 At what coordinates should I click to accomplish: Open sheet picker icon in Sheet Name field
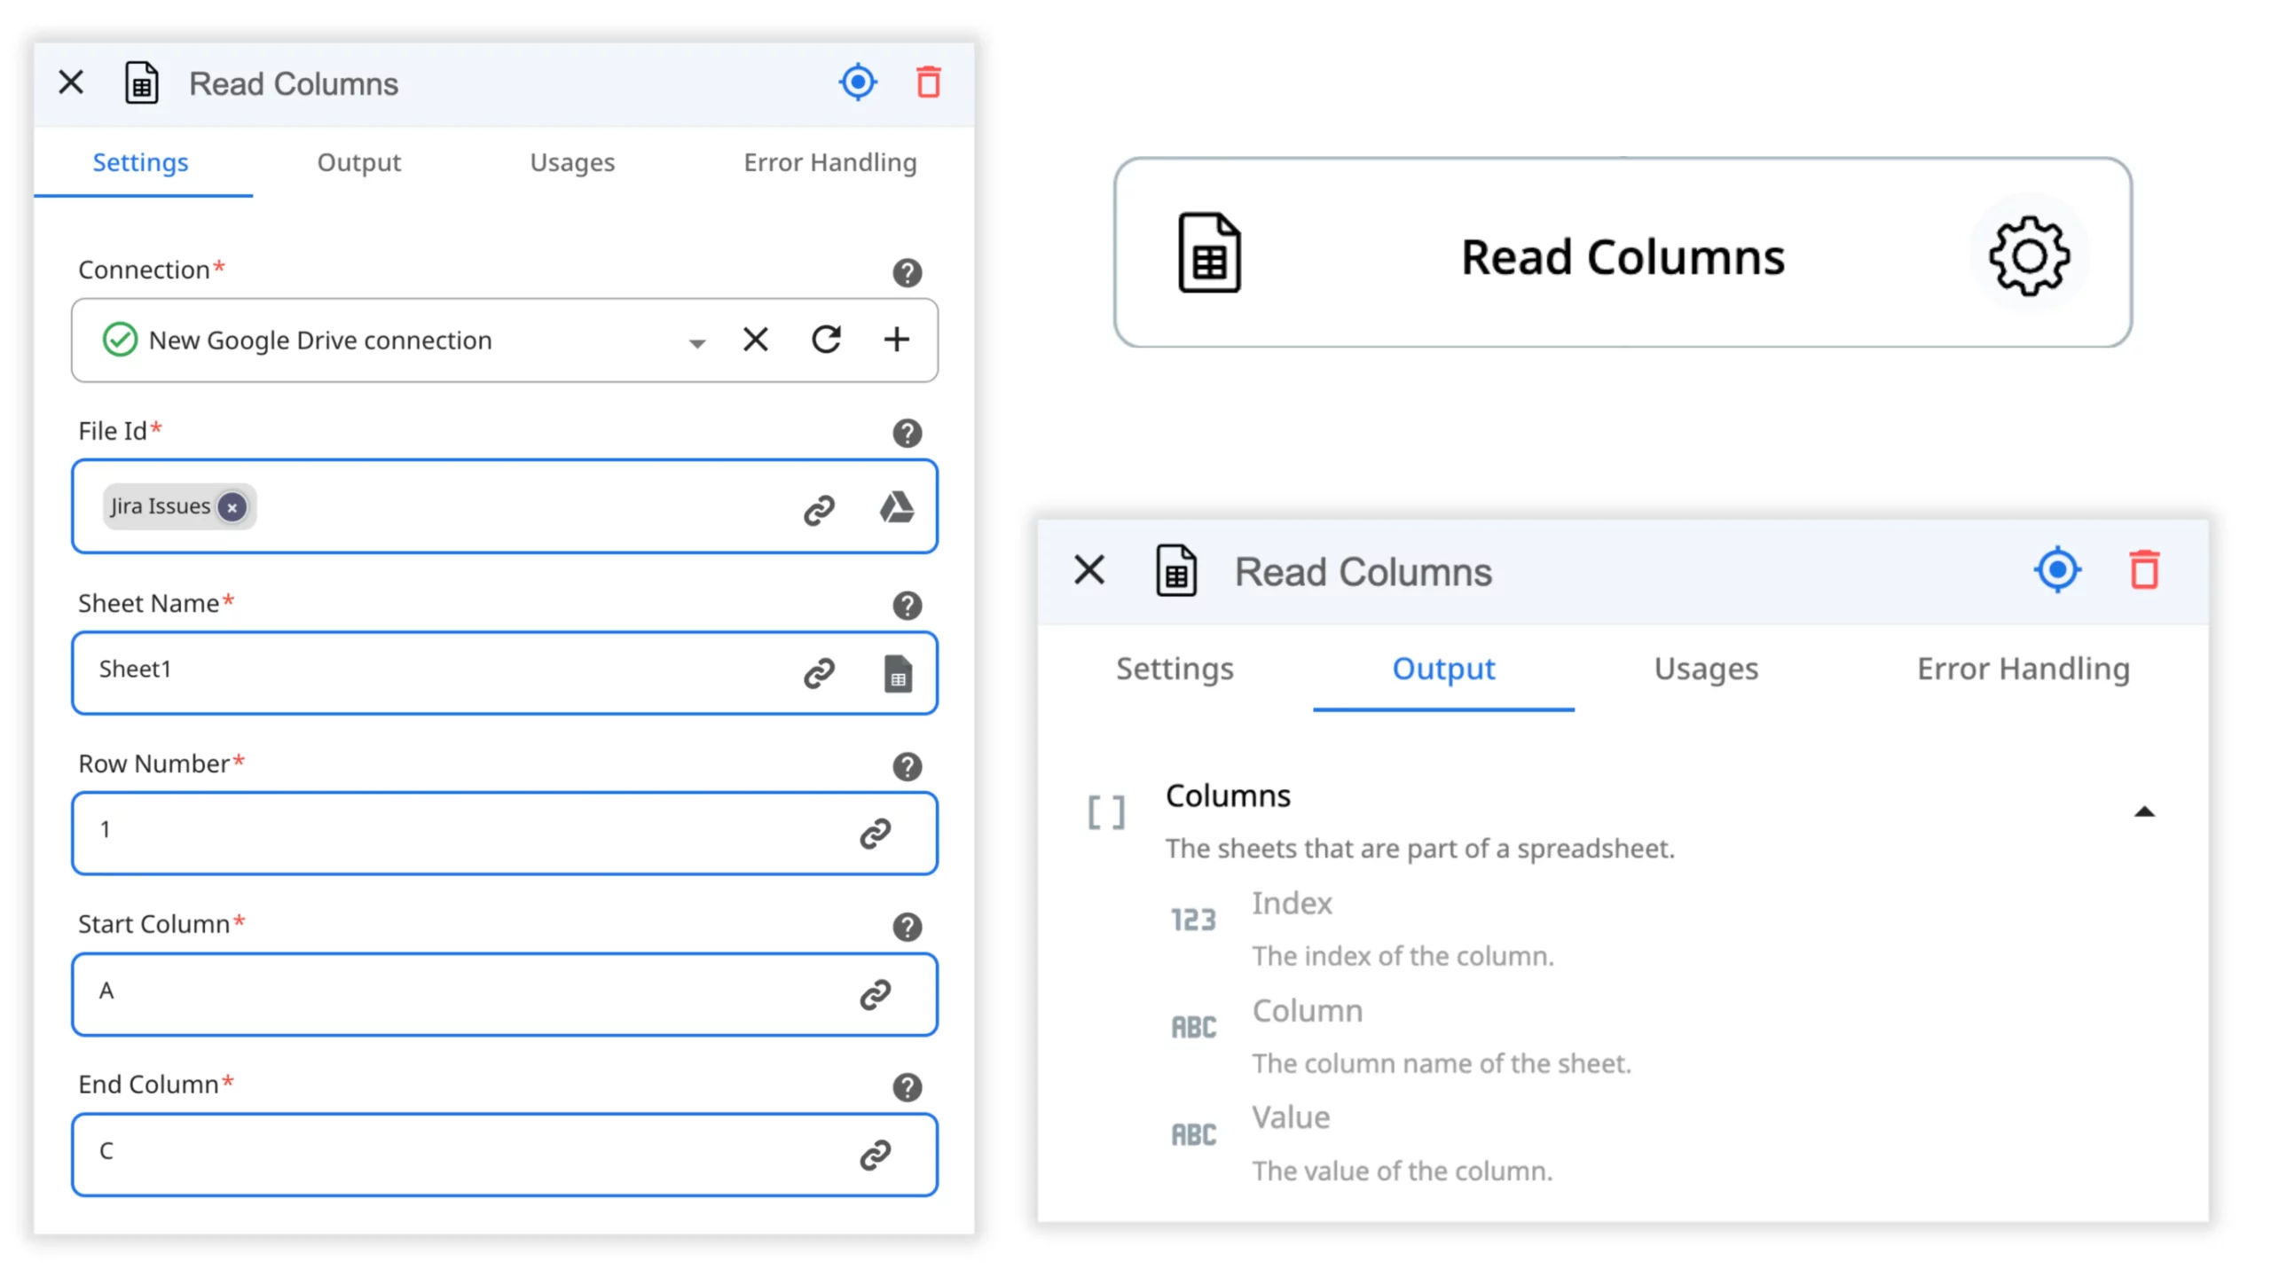pos(897,674)
